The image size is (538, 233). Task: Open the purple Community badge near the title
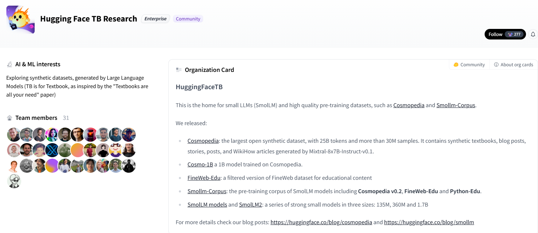pyautogui.click(x=188, y=19)
